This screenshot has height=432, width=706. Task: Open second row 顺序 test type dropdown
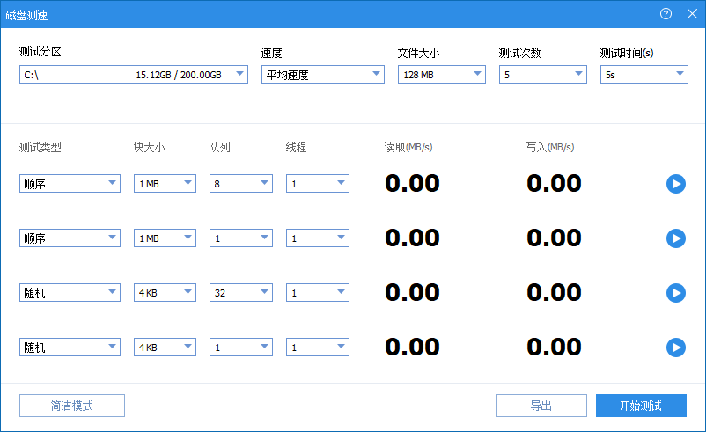coord(70,238)
